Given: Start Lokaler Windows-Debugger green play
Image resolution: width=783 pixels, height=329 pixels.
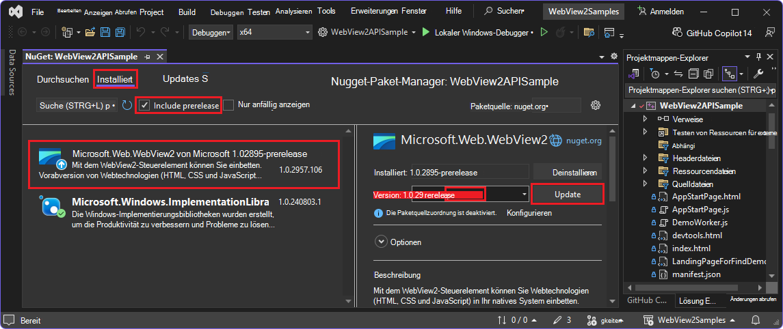Looking at the screenshot, I should coord(425,32).
